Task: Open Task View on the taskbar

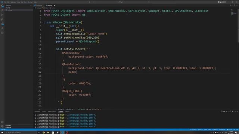Action: click(x=39, y=133)
